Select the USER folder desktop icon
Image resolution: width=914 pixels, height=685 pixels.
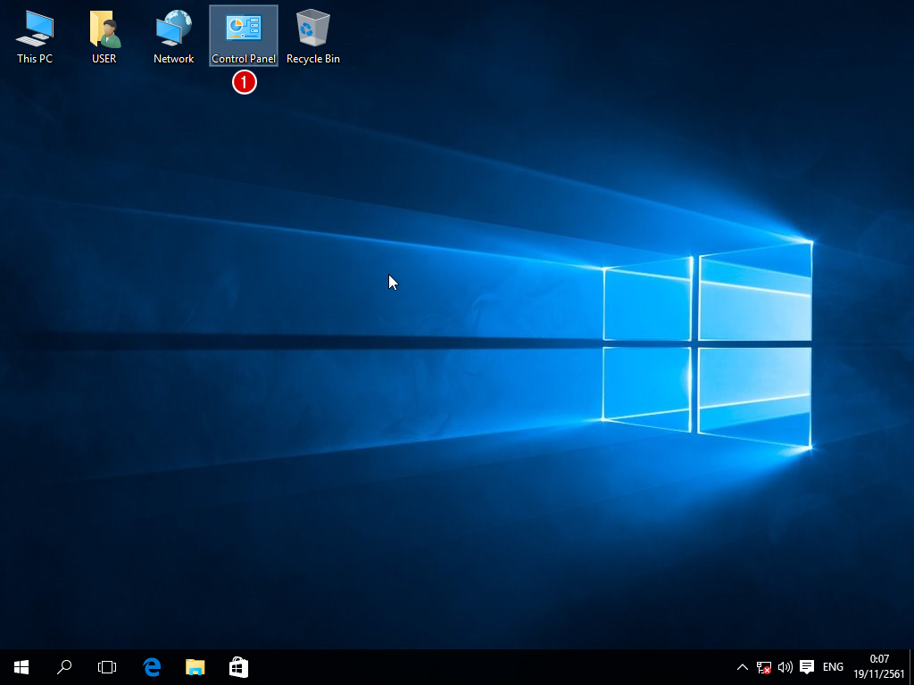click(104, 36)
